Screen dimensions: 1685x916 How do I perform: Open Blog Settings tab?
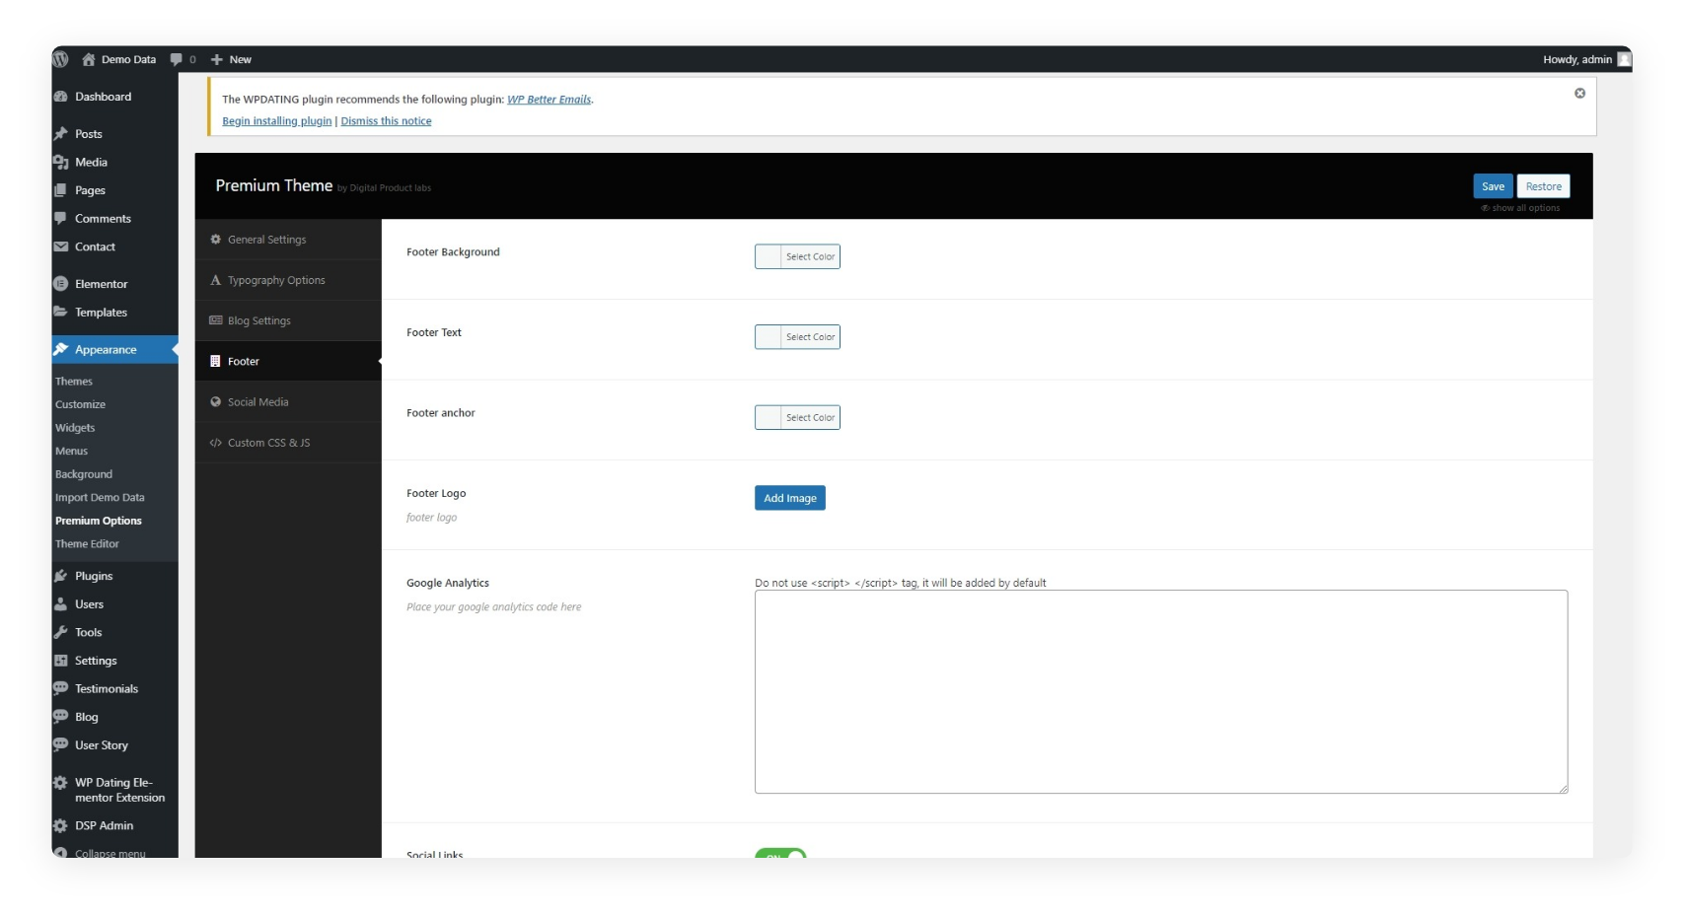pyautogui.click(x=288, y=320)
